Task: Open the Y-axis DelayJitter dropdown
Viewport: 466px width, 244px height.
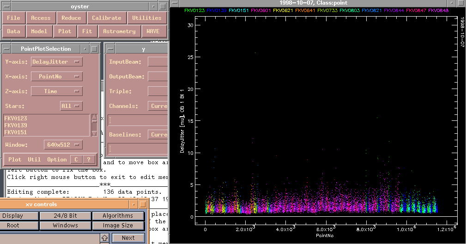Action: (x=57, y=62)
